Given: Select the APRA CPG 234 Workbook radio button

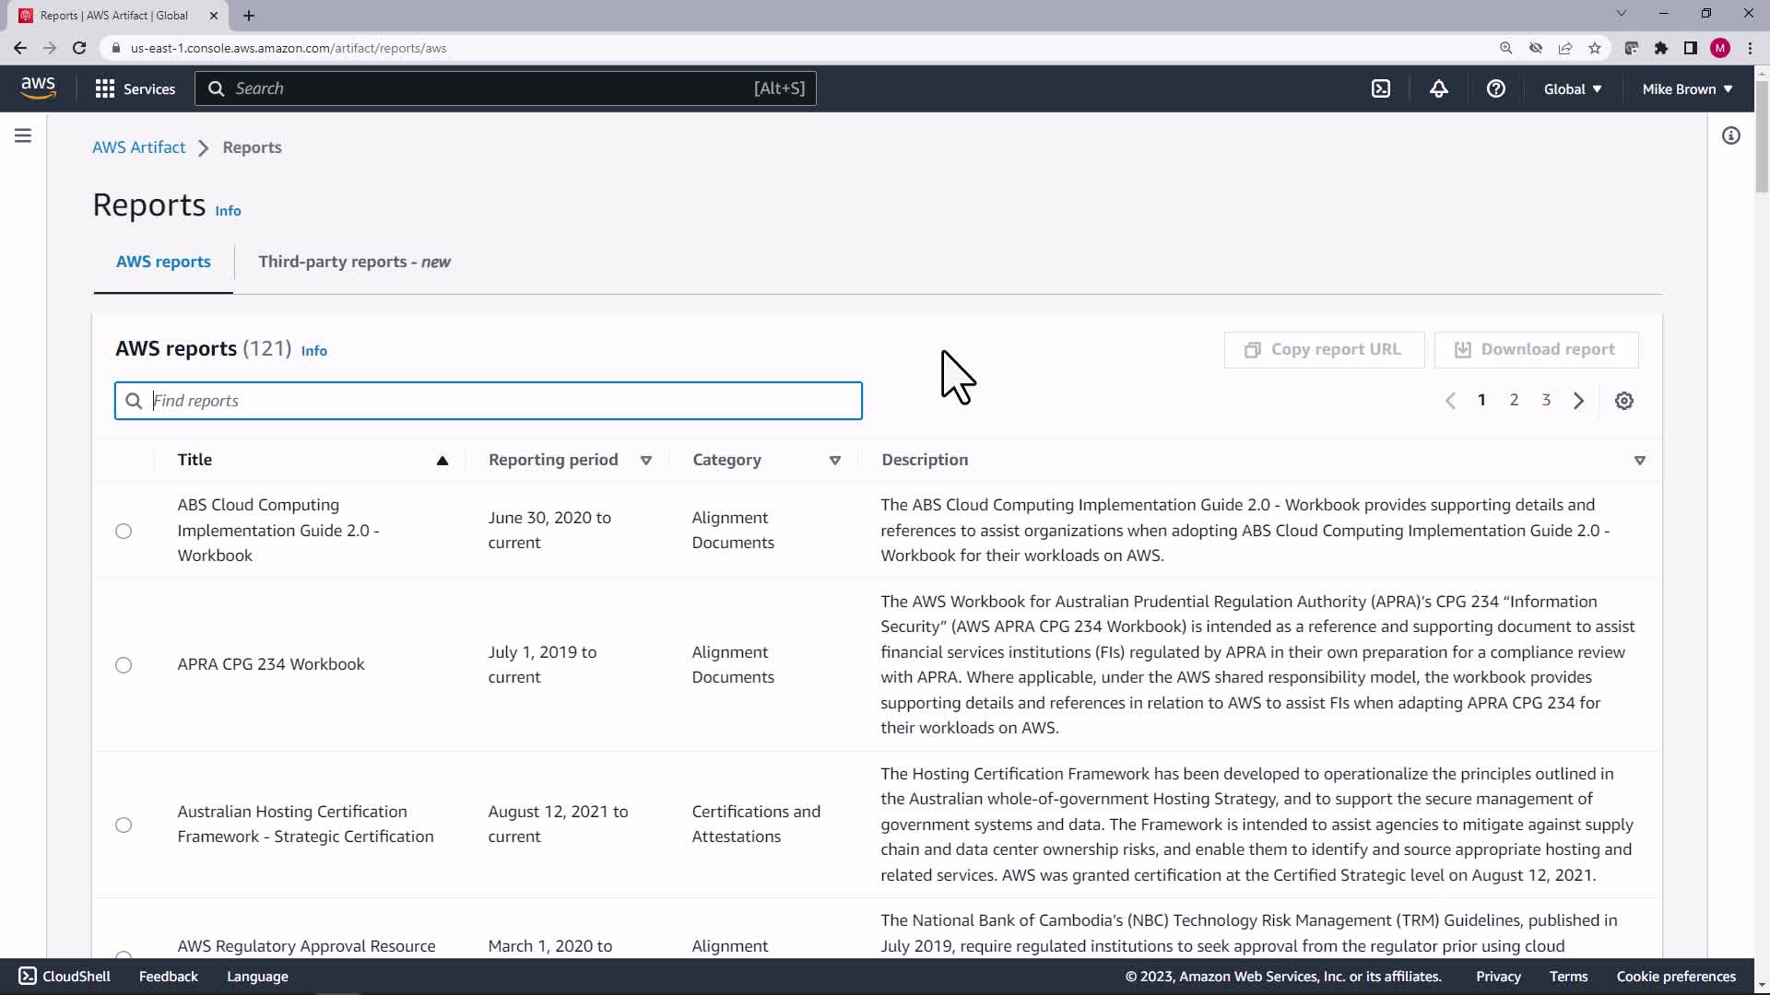Looking at the screenshot, I should 124,665.
